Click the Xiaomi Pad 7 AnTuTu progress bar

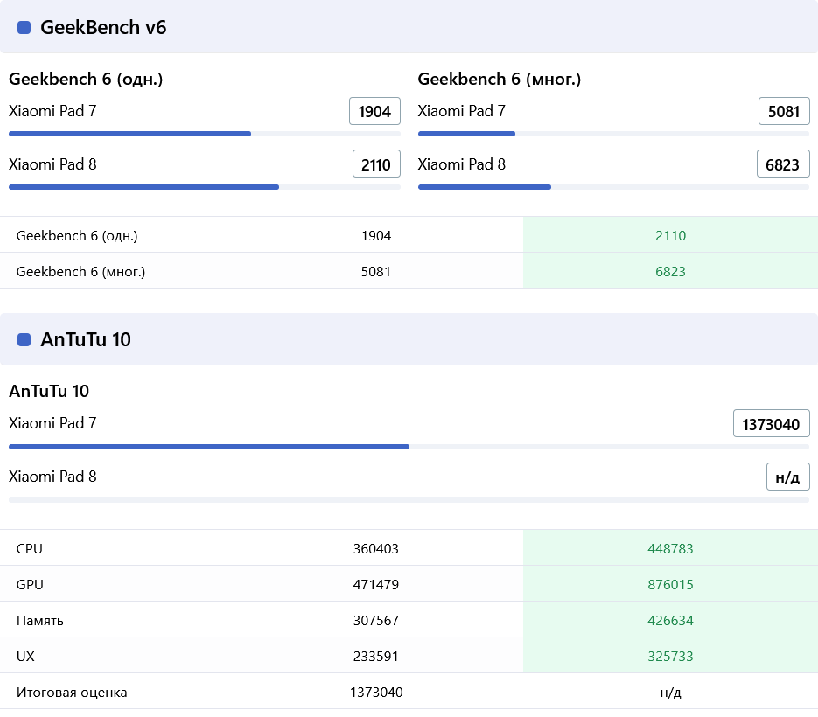click(x=409, y=447)
